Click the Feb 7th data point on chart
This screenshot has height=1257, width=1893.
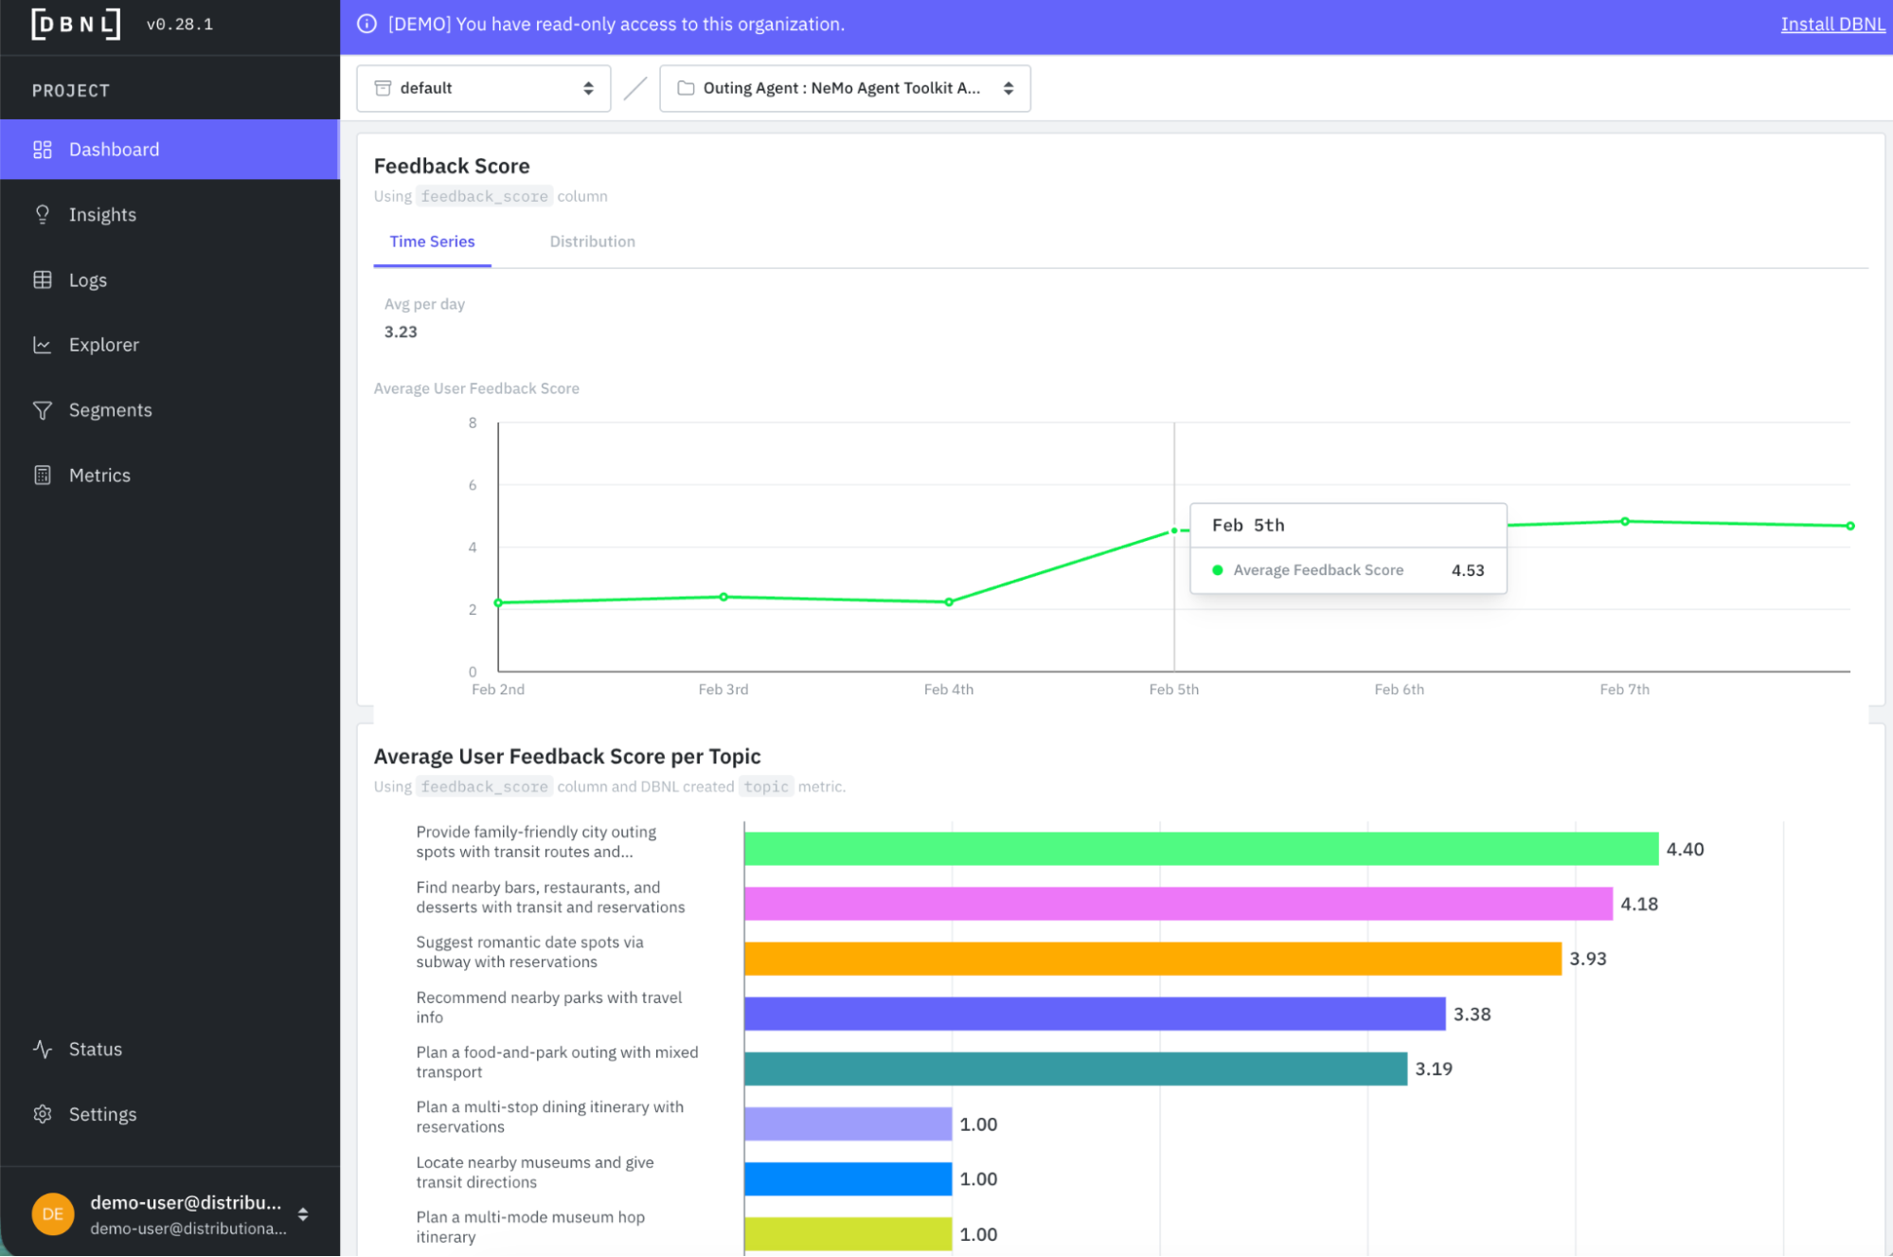point(1624,522)
